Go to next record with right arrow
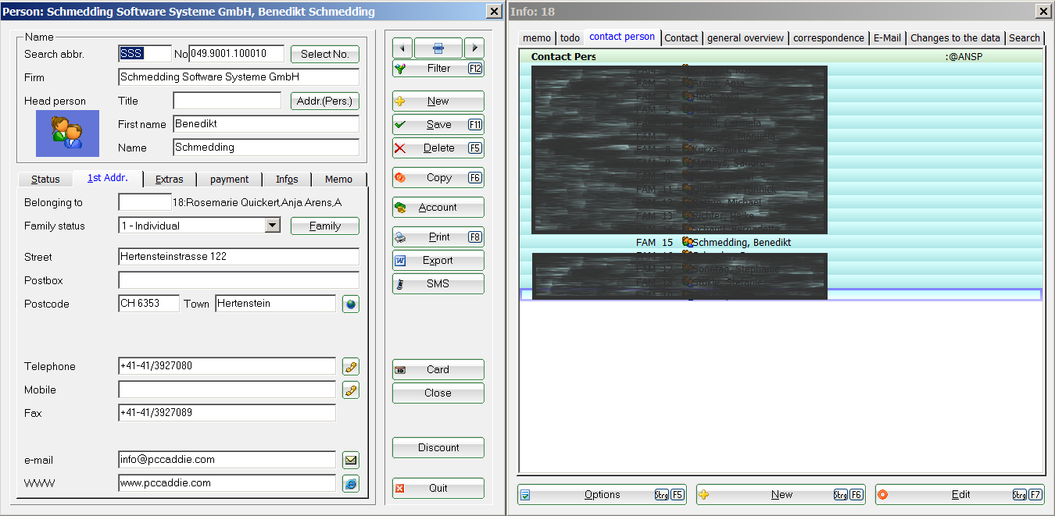The width and height of the screenshot is (1055, 516). [474, 48]
